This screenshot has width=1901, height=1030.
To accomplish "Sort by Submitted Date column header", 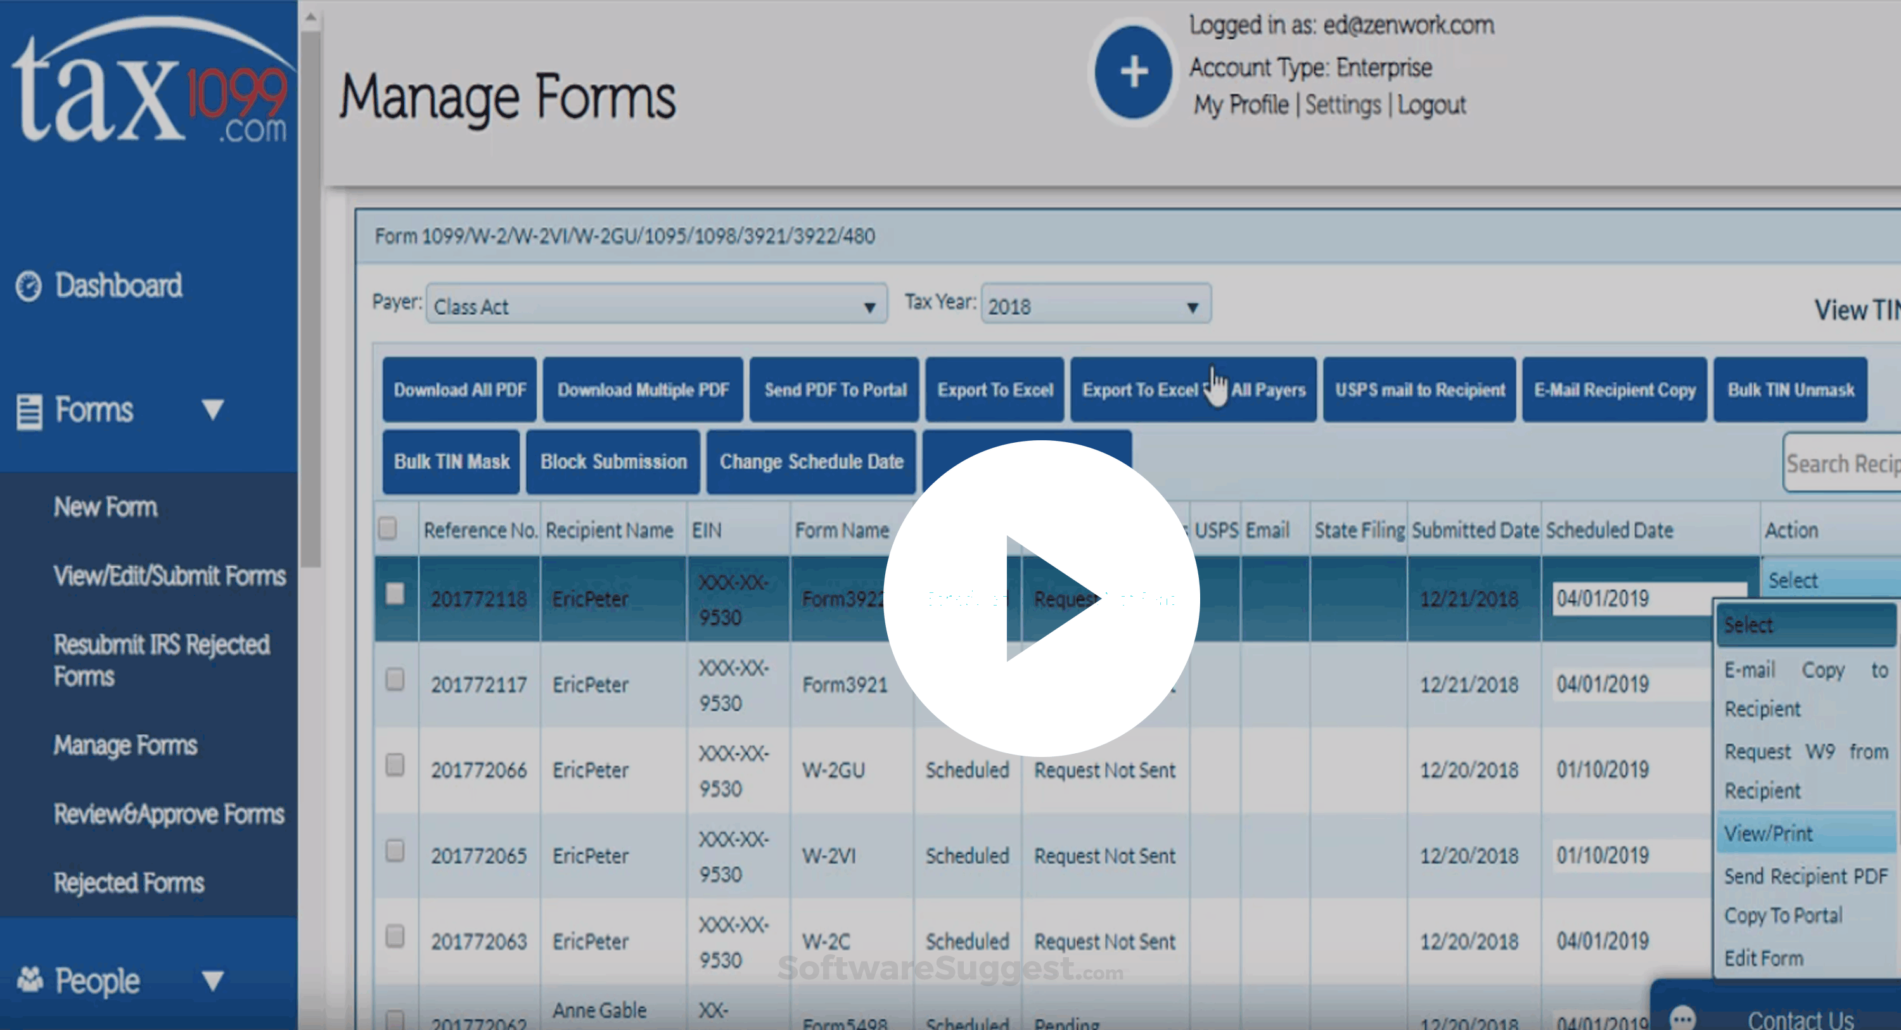I will click(x=1475, y=530).
